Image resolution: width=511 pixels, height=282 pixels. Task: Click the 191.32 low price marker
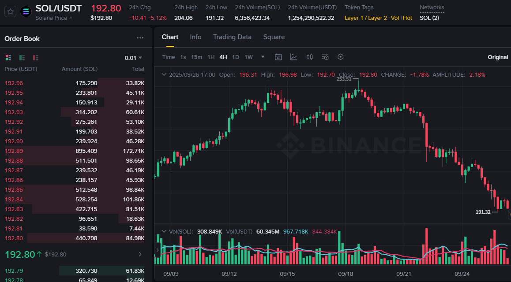pyautogui.click(x=483, y=212)
